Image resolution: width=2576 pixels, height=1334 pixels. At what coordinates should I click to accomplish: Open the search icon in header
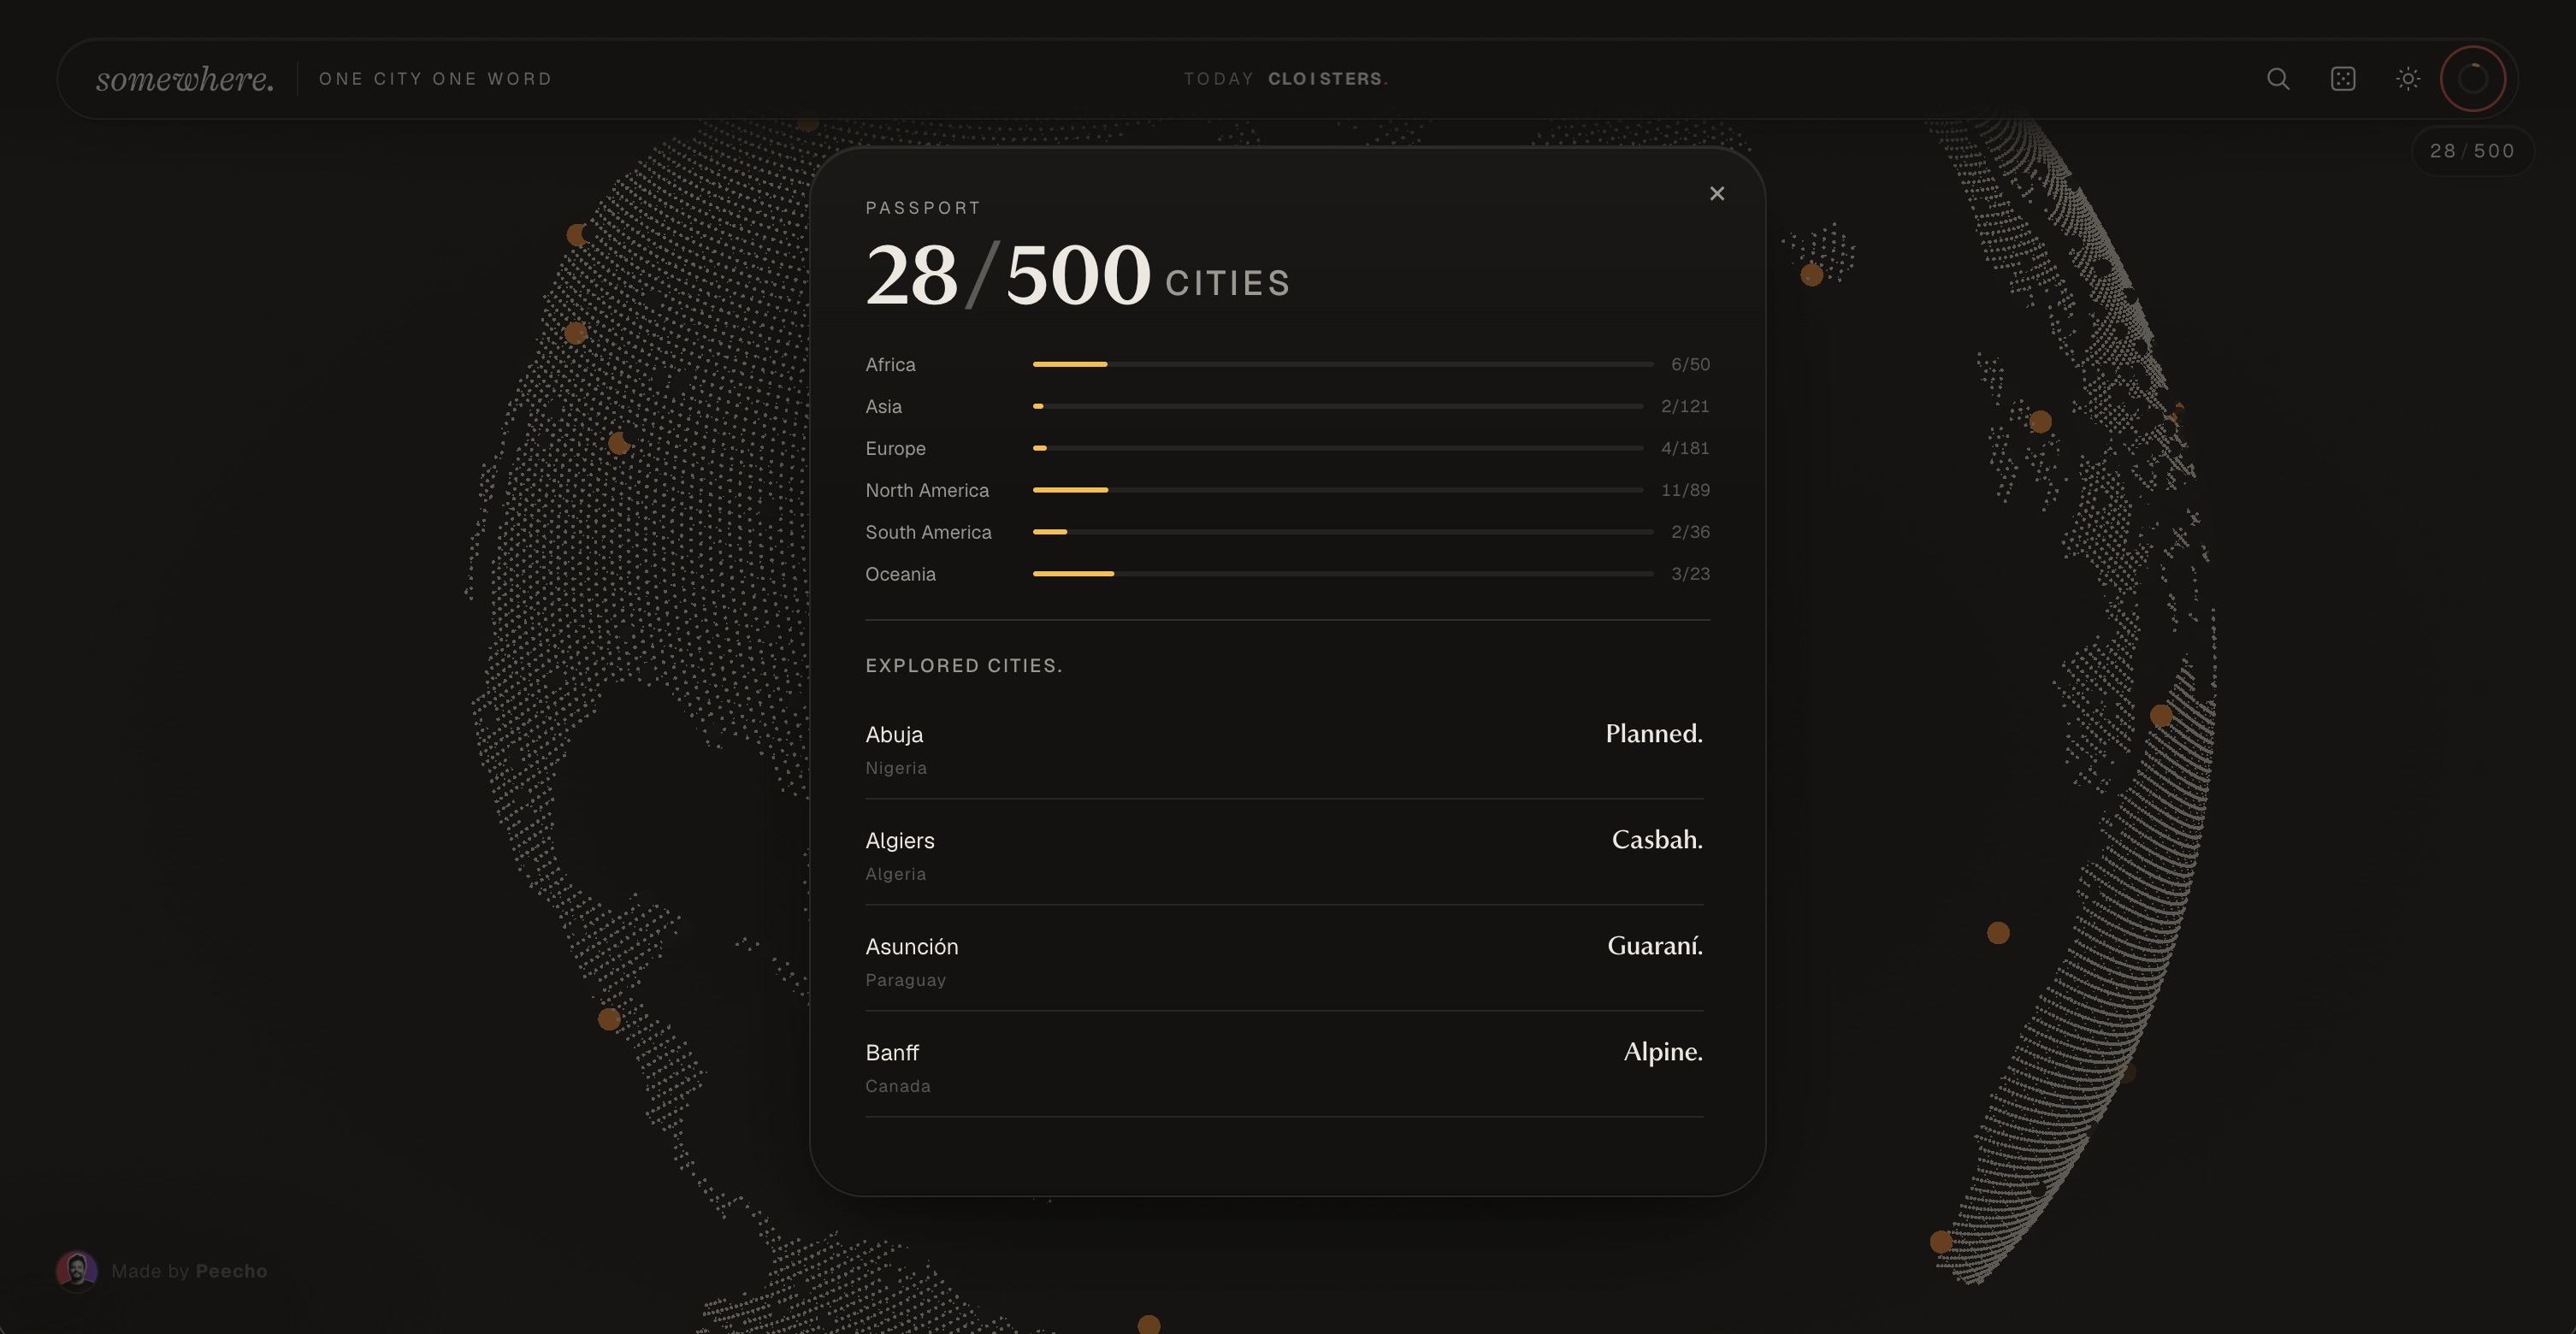pyautogui.click(x=2278, y=79)
